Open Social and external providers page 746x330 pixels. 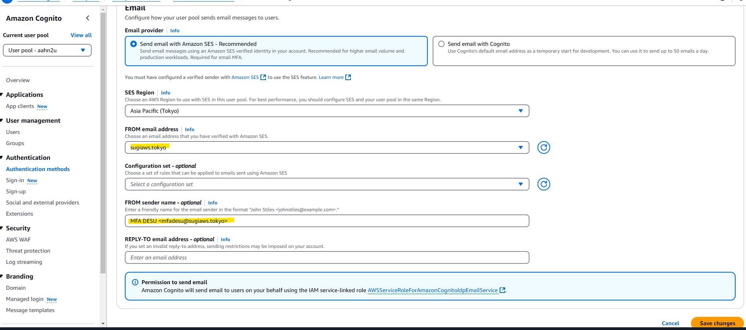coord(43,202)
